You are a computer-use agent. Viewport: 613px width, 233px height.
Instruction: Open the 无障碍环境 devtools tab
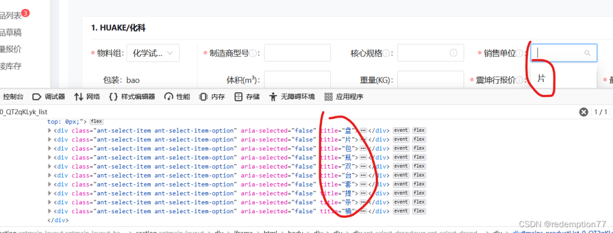[x=292, y=97]
